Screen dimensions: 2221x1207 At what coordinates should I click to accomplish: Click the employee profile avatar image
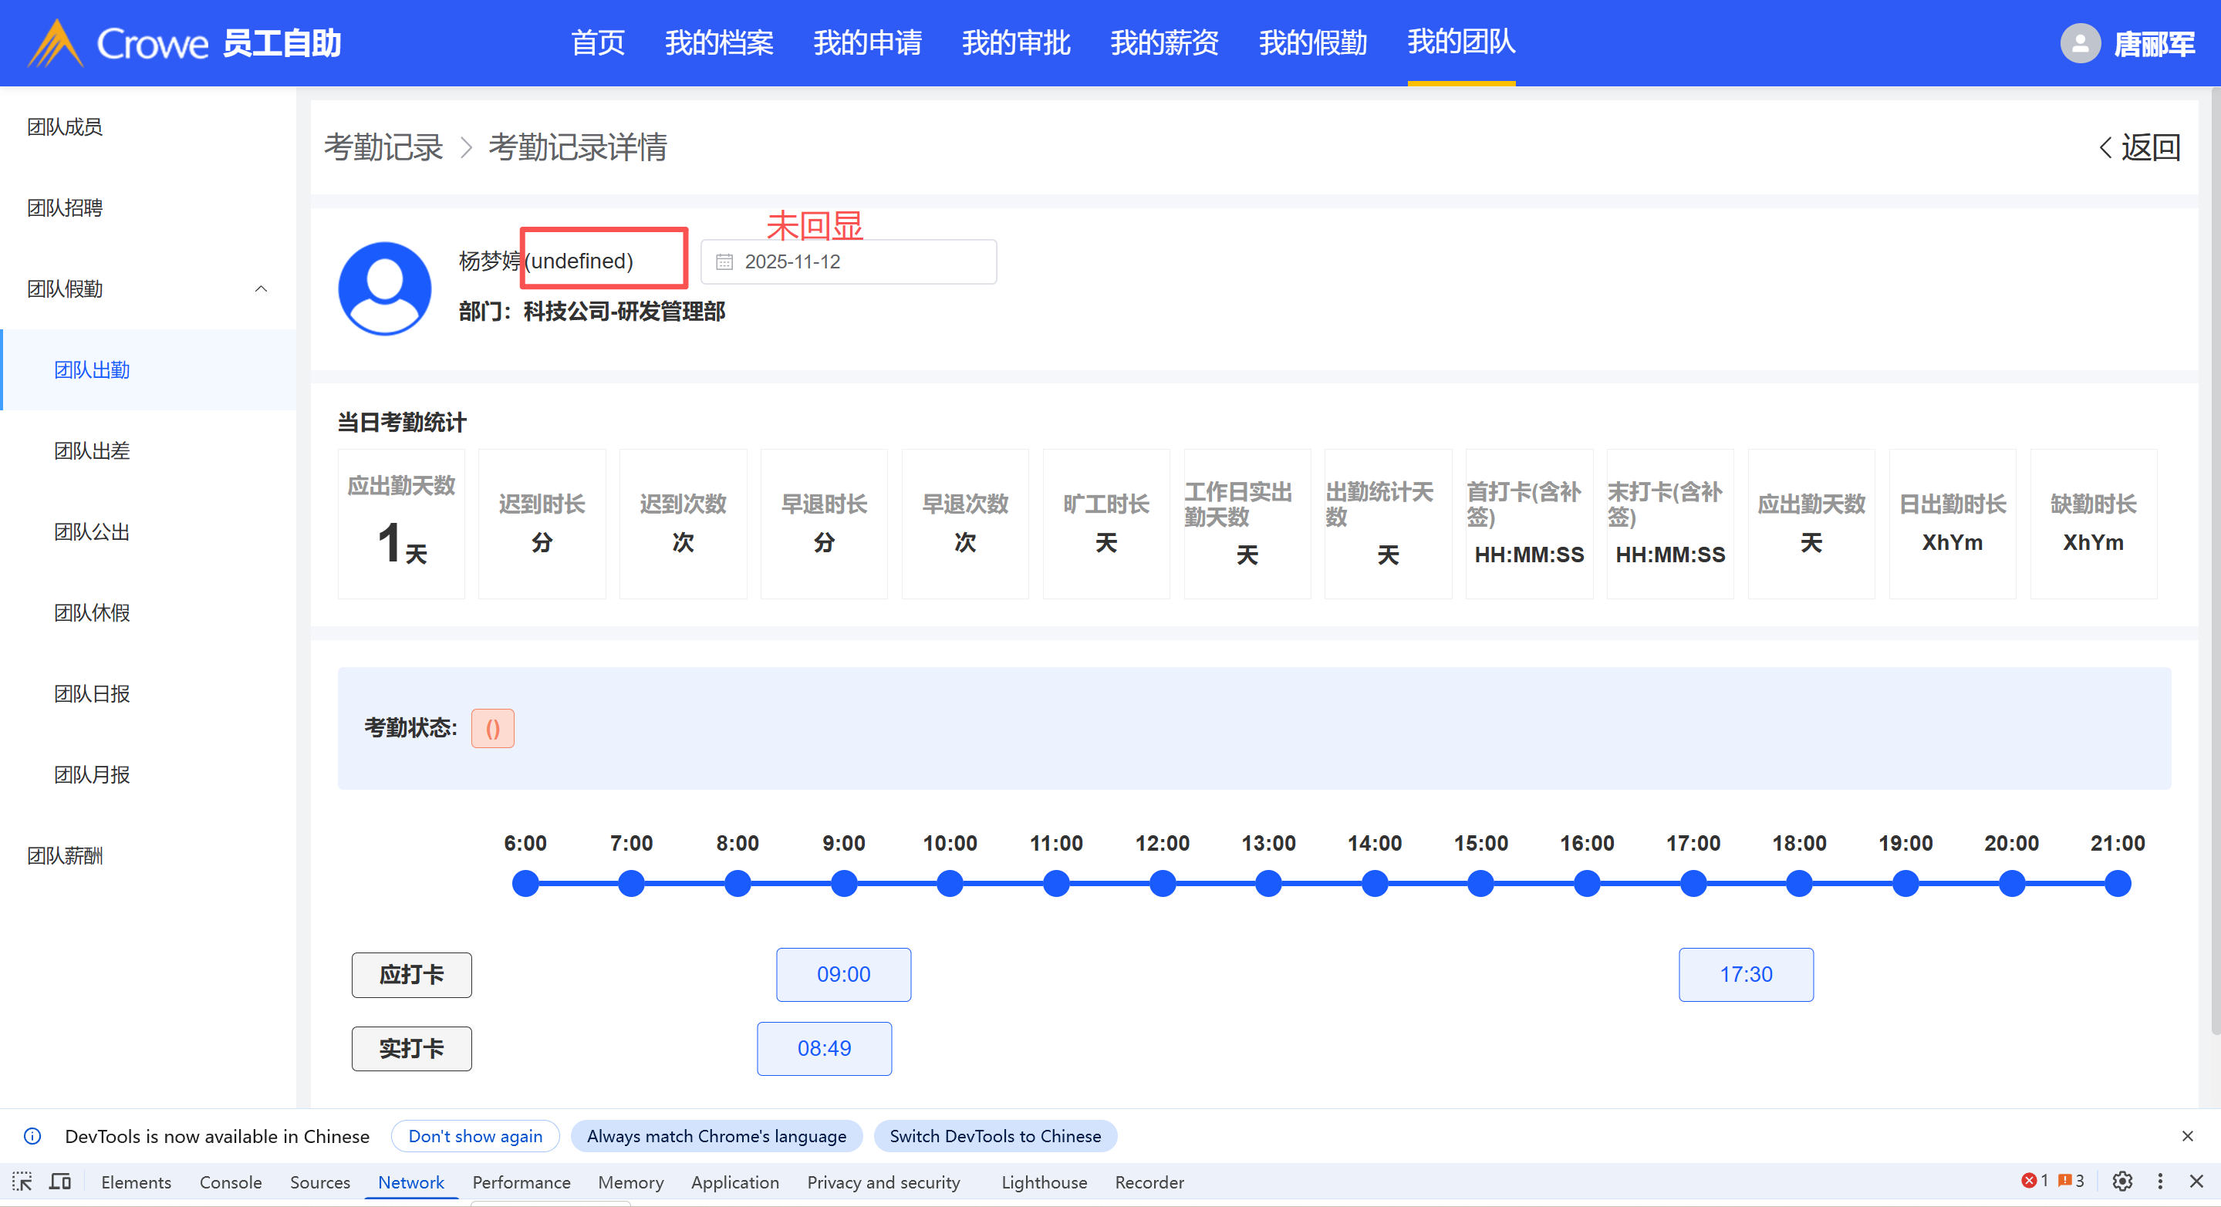coord(384,288)
